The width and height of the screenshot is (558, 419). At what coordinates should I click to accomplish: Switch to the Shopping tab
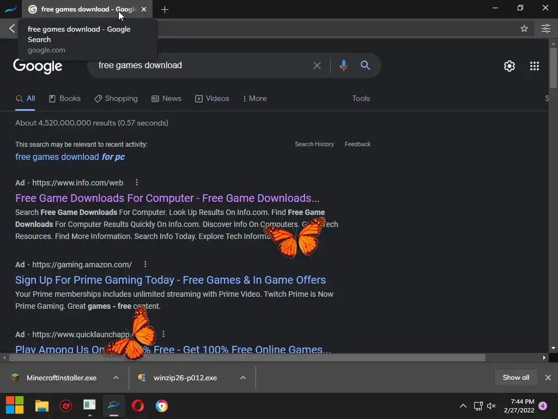[116, 99]
